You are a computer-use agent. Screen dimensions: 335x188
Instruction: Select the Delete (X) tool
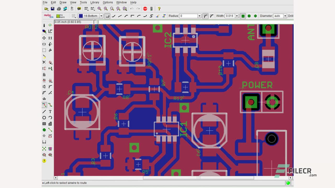pyautogui.click(x=44, y=62)
